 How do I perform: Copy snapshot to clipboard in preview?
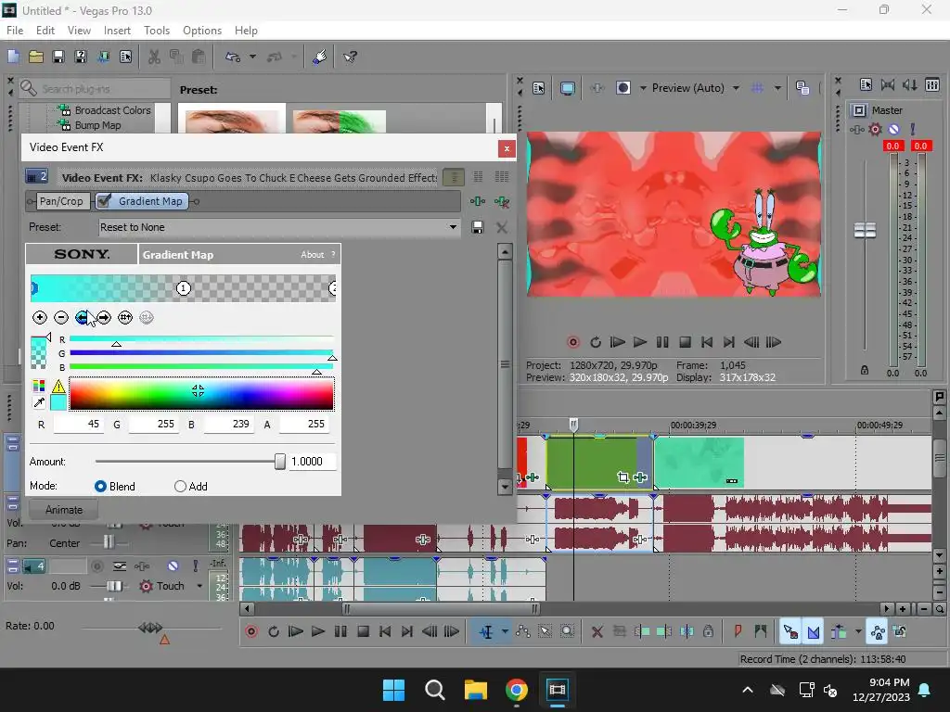click(x=802, y=88)
